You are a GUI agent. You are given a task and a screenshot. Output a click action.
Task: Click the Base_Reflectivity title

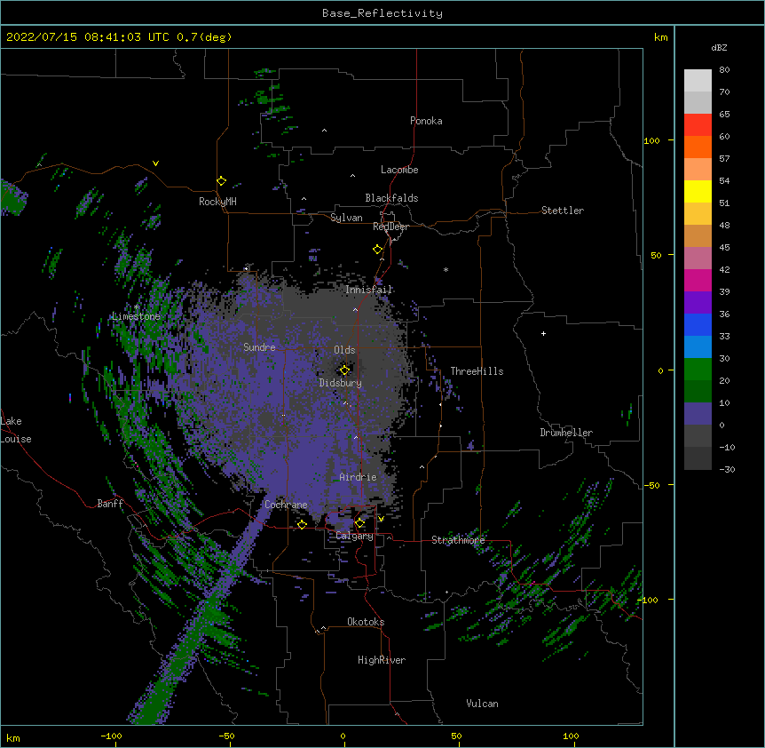coord(382,13)
